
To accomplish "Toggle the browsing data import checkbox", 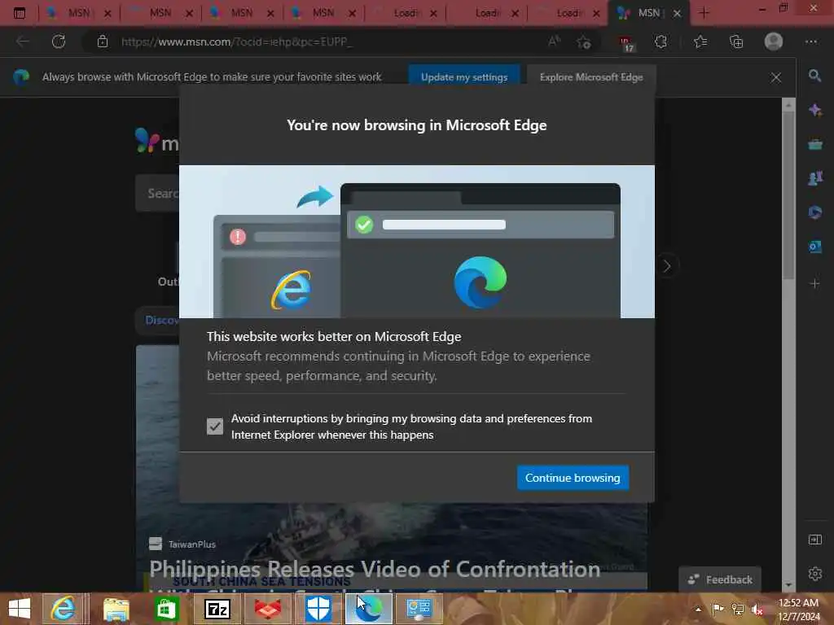I will (x=215, y=426).
